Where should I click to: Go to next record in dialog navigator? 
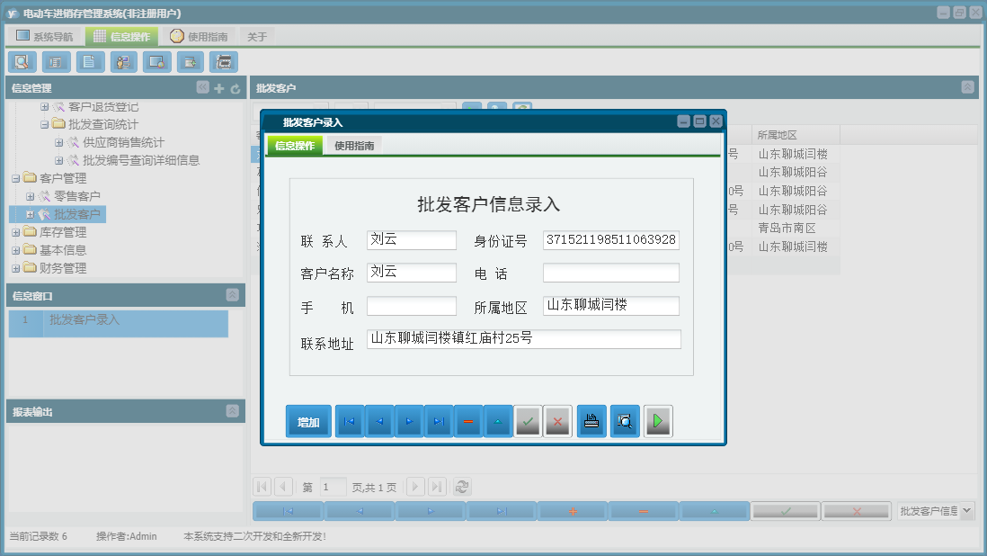[x=409, y=421]
